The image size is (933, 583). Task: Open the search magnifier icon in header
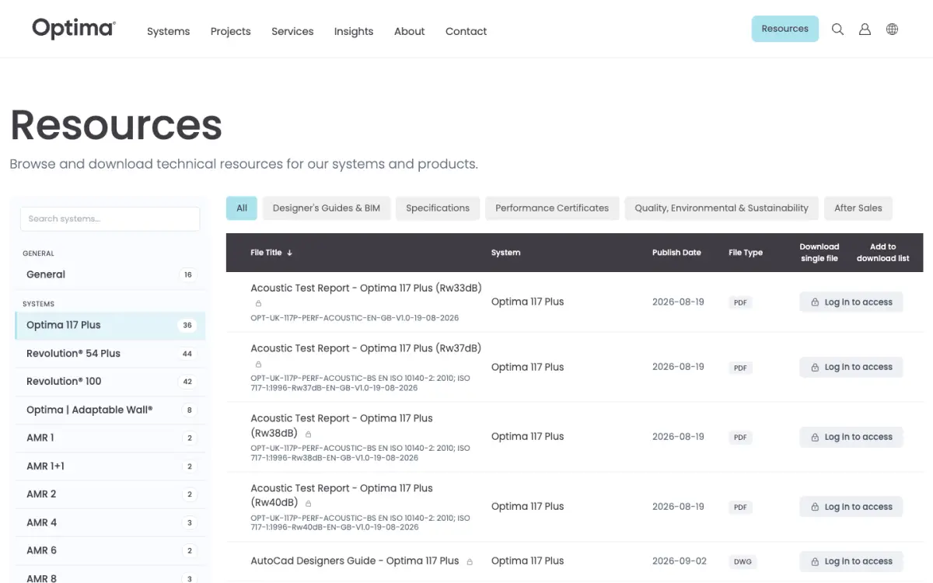click(x=837, y=30)
